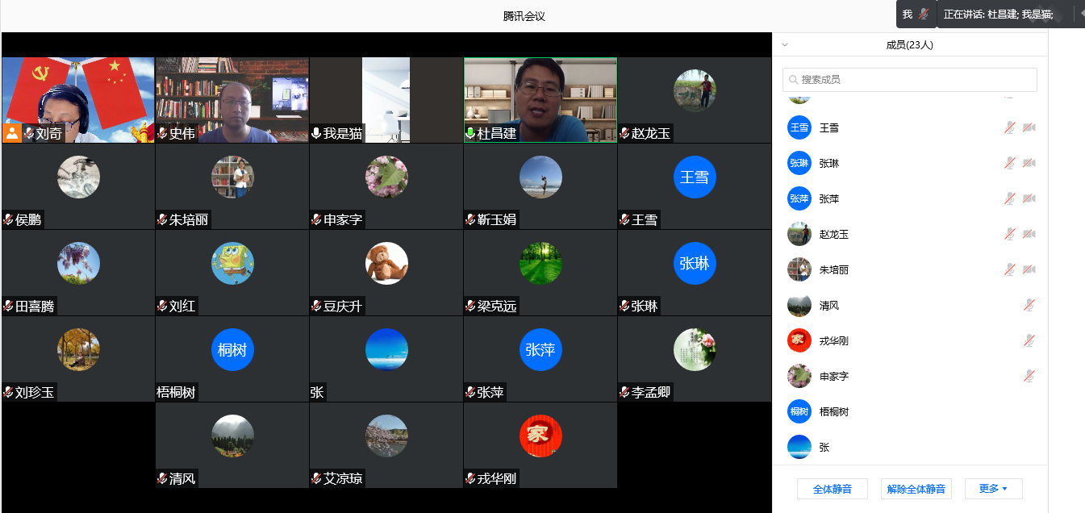Screen dimensions: 1085x513
Task: Click the search magnifier icon in member search
Action: 794,80
